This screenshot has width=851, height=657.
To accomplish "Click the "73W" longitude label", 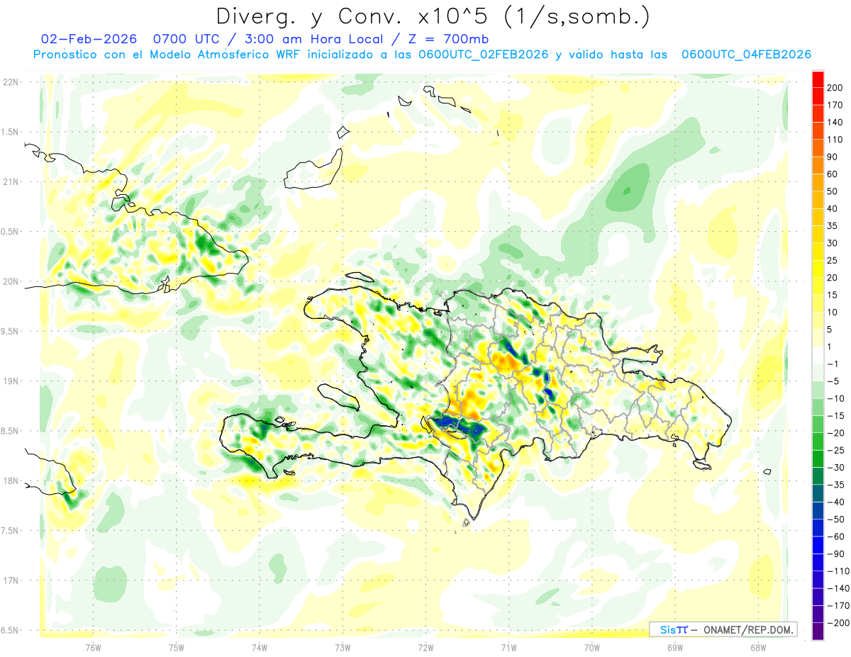I will [343, 646].
